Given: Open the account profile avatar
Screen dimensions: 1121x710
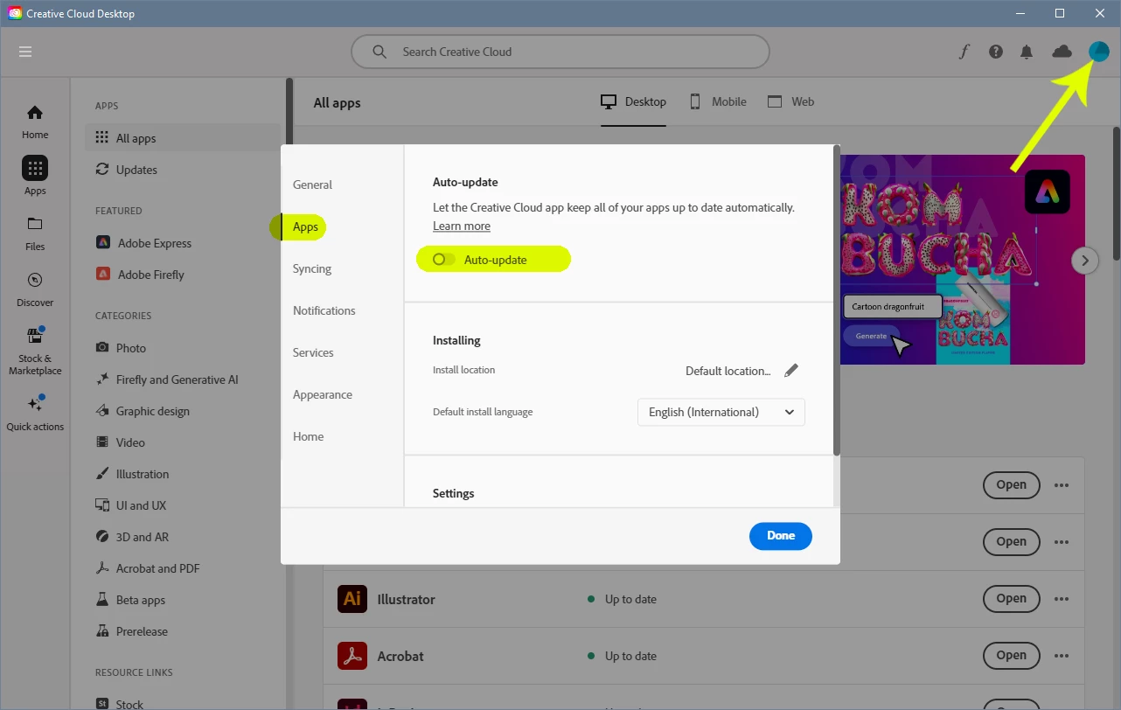Looking at the screenshot, I should pos(1098,52).
